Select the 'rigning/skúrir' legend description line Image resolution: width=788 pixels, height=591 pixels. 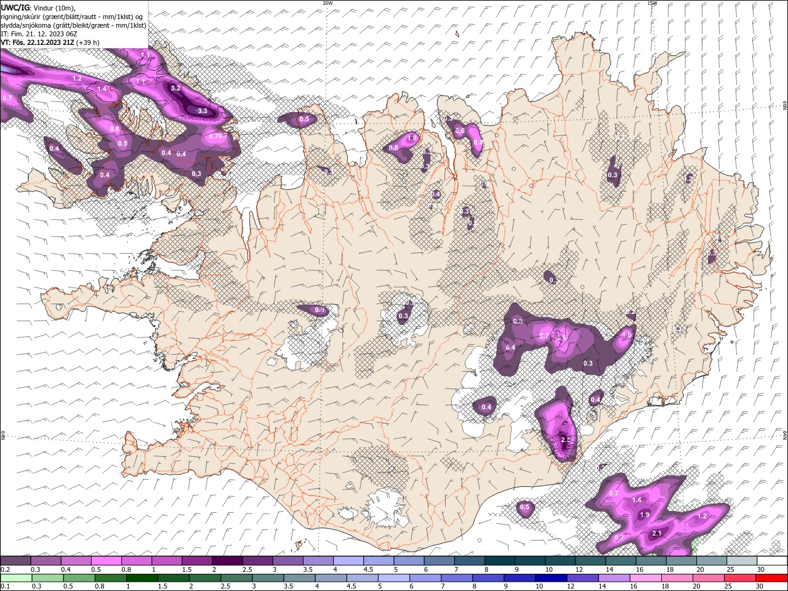click(x=72, y=16)
